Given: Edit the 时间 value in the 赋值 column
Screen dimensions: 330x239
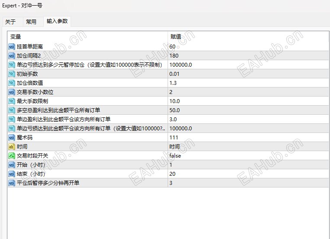Looking at the screenshot, I should coord(248,147).
